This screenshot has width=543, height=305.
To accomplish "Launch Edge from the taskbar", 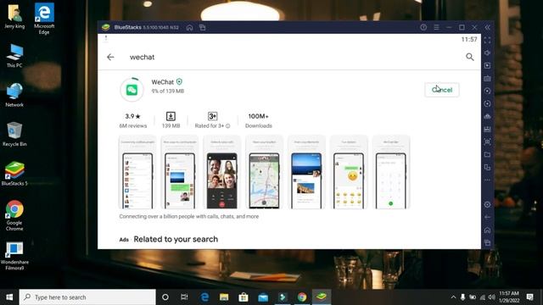I will pos(204,297).
